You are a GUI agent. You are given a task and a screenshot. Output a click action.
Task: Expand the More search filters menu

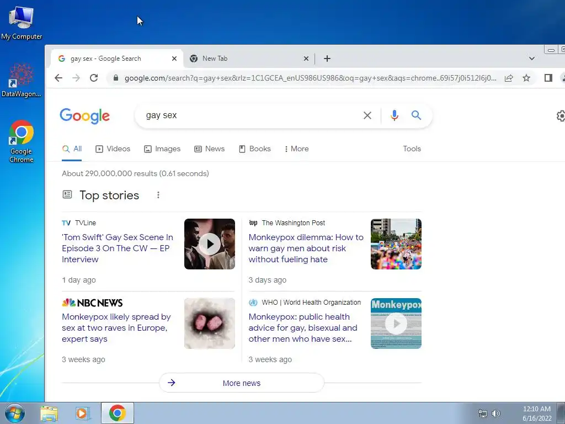[296, 149]
